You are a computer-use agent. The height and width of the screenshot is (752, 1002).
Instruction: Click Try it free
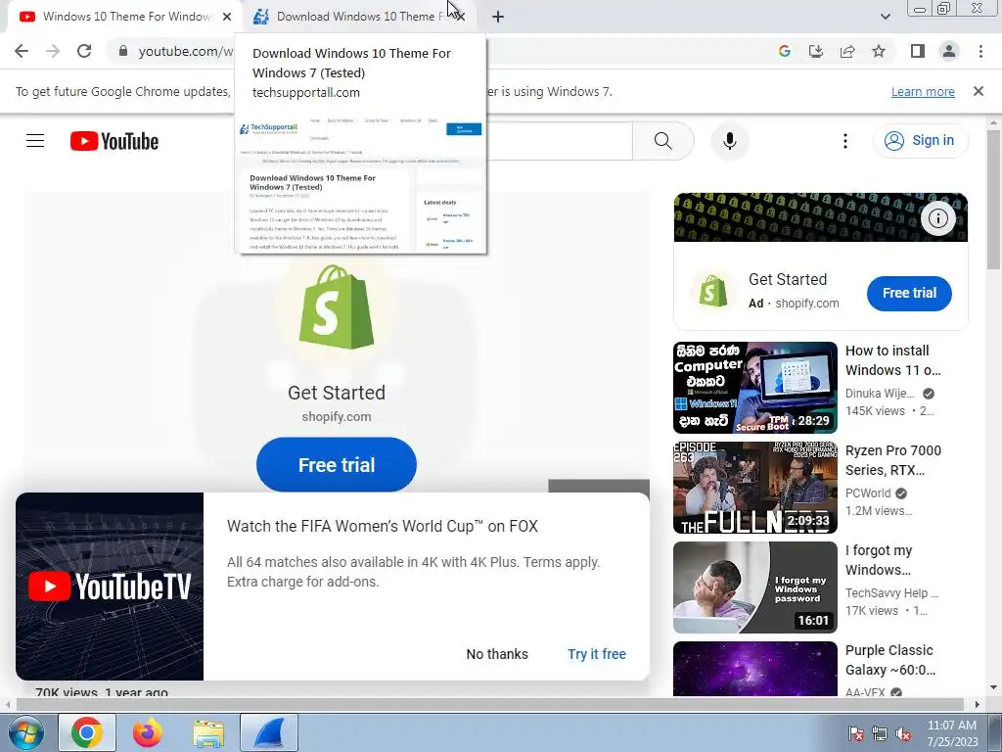tap(597, 654)
